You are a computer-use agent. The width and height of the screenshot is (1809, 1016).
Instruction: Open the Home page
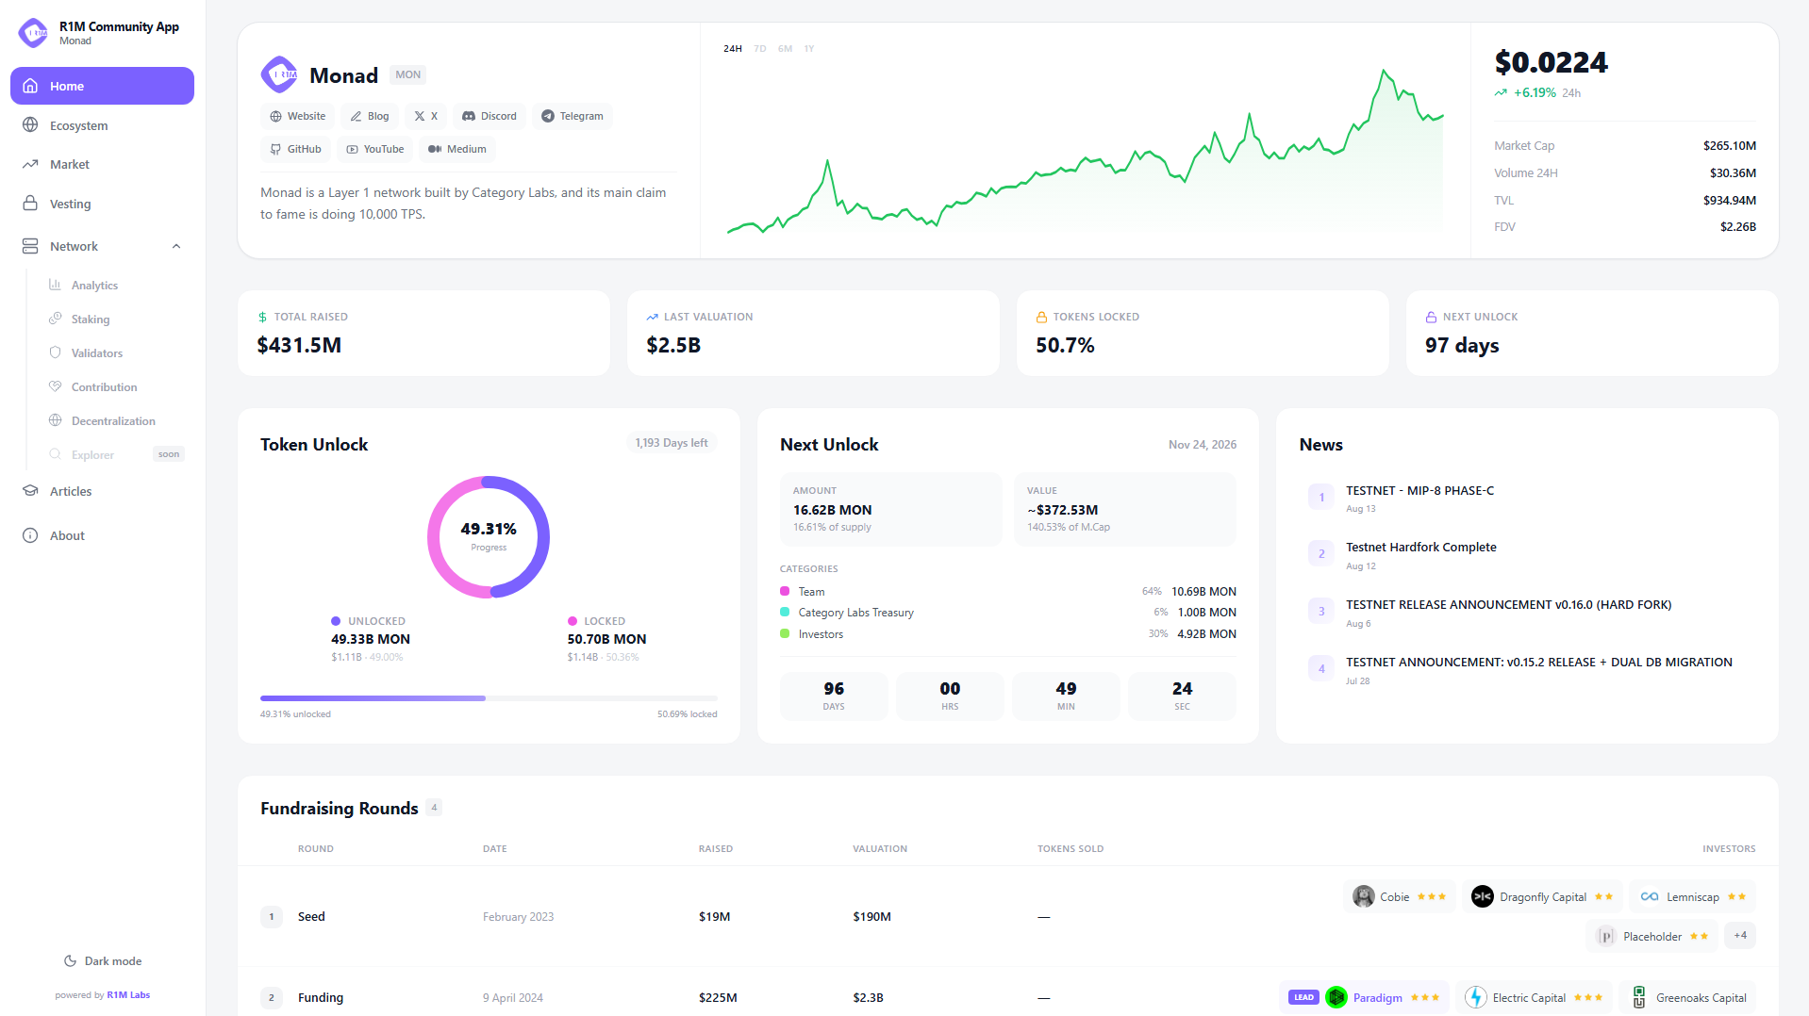[x=102, y=86]
